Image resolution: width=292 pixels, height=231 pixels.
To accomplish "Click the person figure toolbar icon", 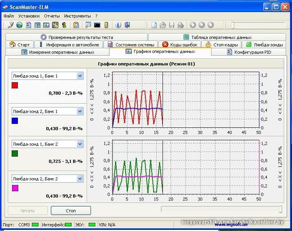I will (64, 25).
